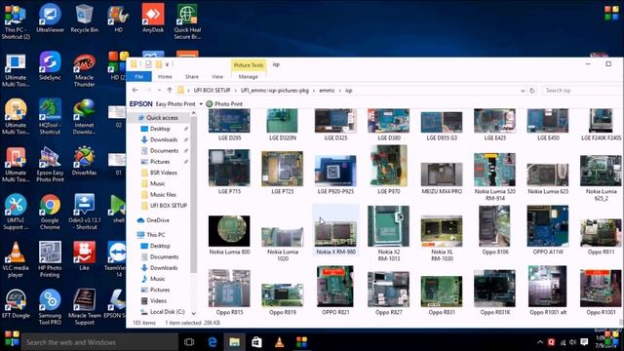This screenshot has width=624, height=351.
Task: Launch AnyDesk from the desktop
Action: coord(153,19)
